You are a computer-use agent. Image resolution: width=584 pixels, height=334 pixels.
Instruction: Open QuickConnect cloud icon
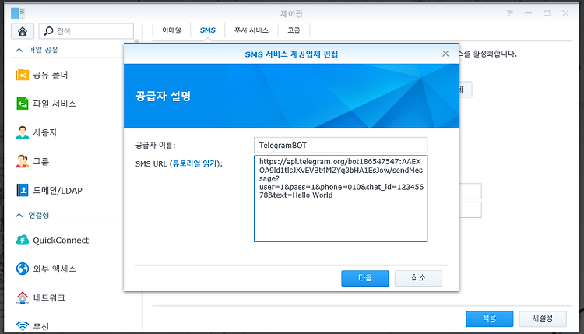[x=23, y=240]
